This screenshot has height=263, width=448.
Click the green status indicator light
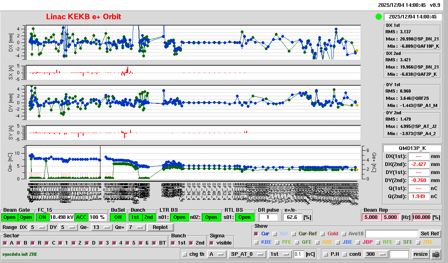pos(378,17)
